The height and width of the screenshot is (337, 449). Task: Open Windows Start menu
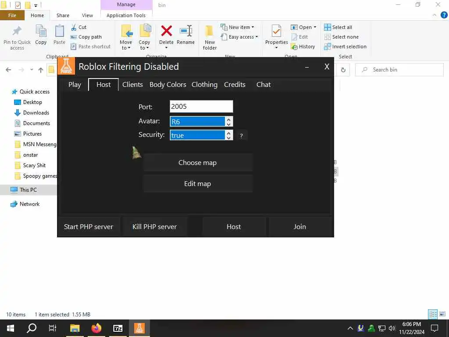pyautogui.click(x=11, y=328)
